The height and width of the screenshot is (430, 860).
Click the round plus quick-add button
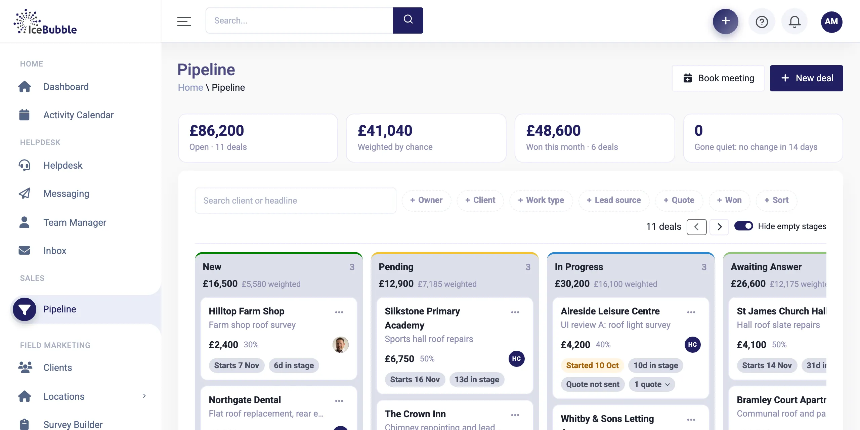pos(725,21)
